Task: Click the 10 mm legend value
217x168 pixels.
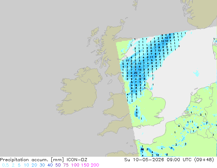Action: [x=26, y=165]
